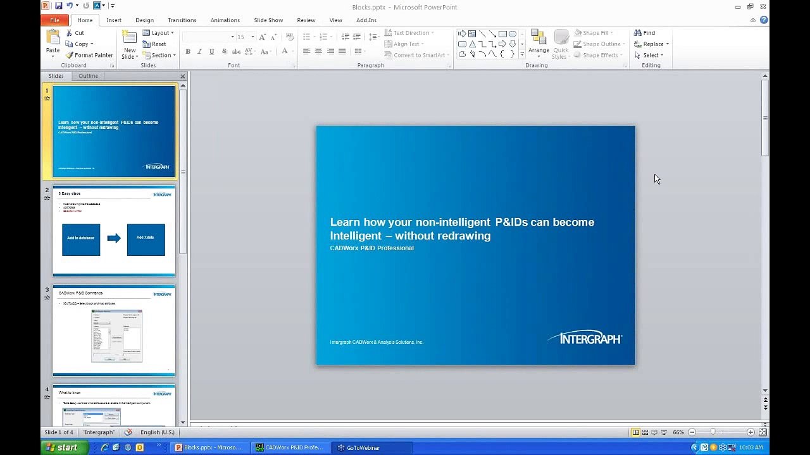Toggle Bold formatting
The image size is (810, 455).
click(x=187, y=51)
